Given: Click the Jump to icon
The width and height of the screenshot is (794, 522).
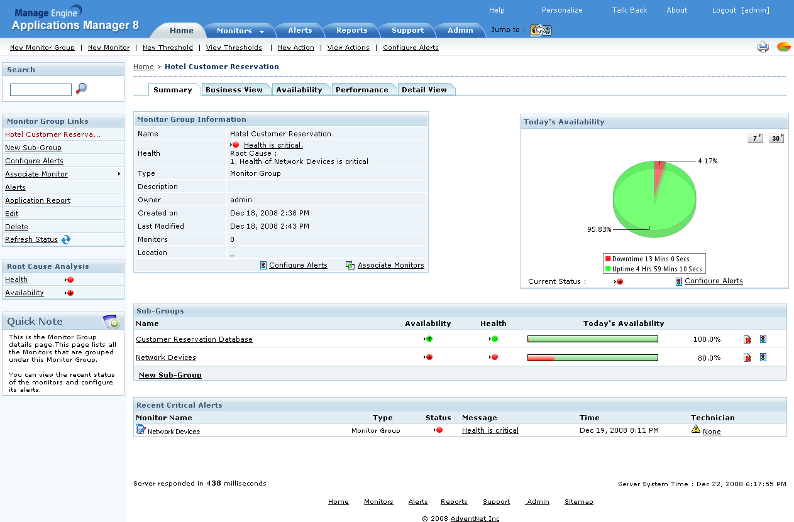Looking at the screenshot, I should click(540, 30).
